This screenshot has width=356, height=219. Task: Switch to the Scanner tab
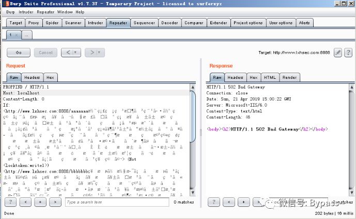click(x=73, y=23)
